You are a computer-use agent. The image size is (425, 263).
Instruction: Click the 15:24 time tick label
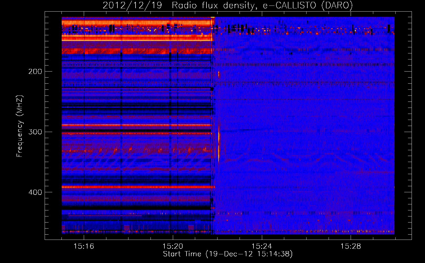(x=262, y=246)
